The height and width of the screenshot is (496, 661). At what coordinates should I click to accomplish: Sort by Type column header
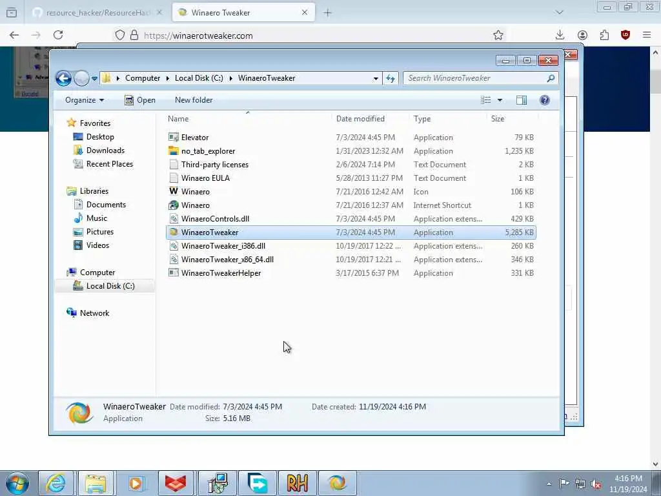tap(448, 119)
